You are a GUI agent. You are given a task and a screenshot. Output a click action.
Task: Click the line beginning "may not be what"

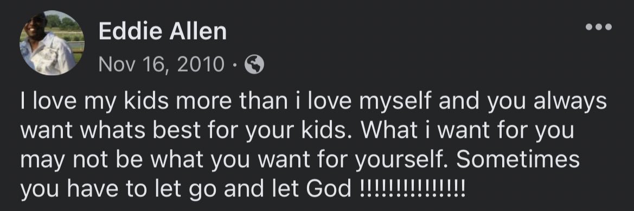pos(299,159)
